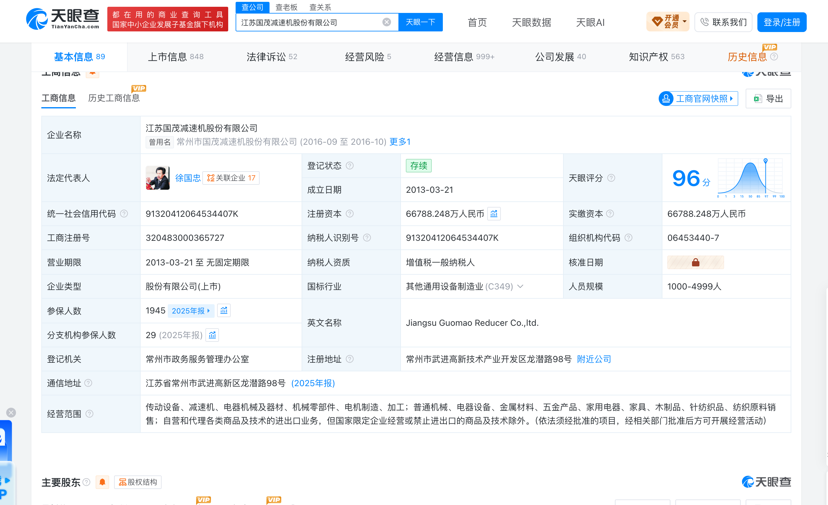
Task: Show help for 统一社会信用代码 field
Action: point(124,214)
